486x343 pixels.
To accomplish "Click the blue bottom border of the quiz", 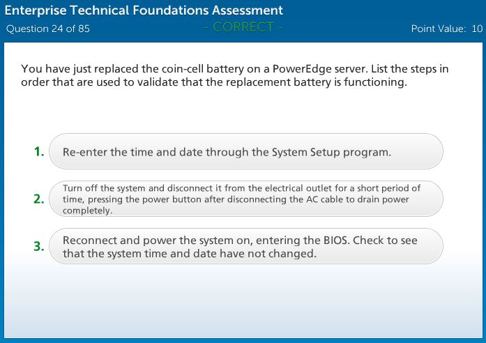I will (243, 340).
